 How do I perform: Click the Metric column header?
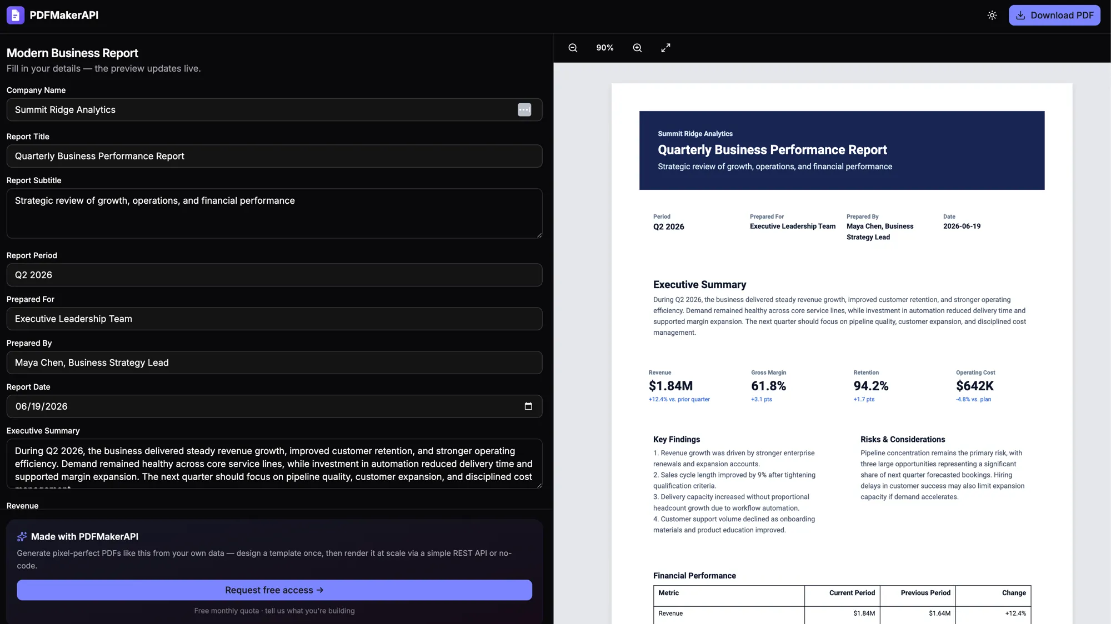point(668,593)
